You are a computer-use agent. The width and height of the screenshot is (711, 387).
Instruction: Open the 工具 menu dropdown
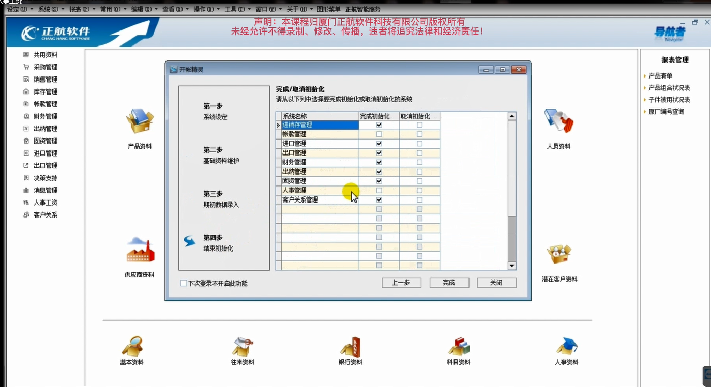237,9
